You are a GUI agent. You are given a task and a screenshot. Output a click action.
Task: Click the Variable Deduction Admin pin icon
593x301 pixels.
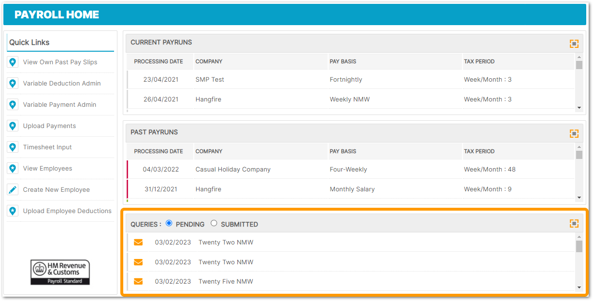click(x=13, y=83)
